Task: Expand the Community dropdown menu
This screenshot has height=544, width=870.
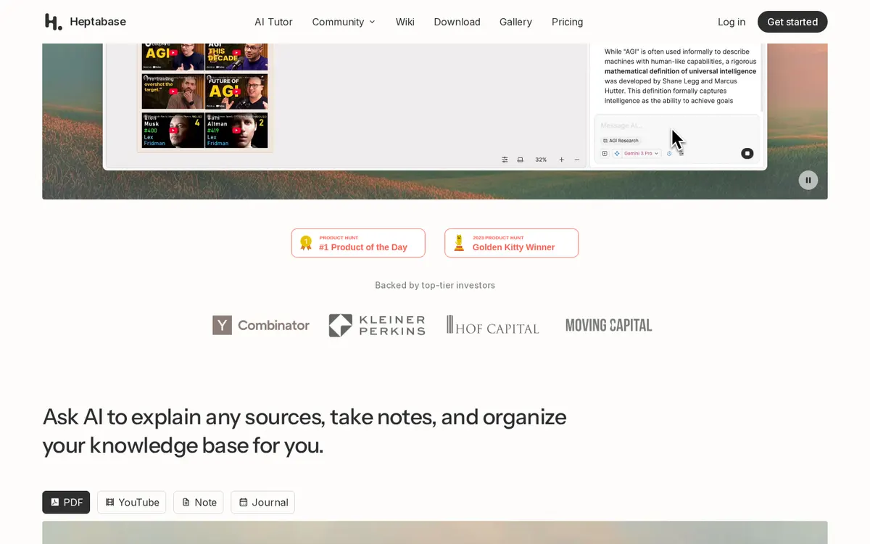Action: pyautogui.click(x=344, y=22)
